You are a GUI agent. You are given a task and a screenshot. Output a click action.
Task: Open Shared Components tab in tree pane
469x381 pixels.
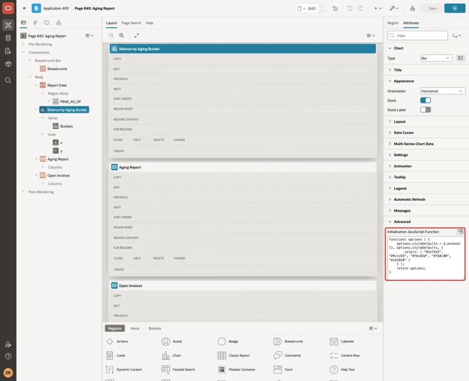[59, 23]
